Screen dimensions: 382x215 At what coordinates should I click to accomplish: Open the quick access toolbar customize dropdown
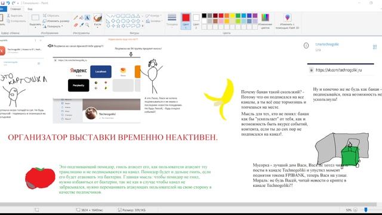[18, 4]
